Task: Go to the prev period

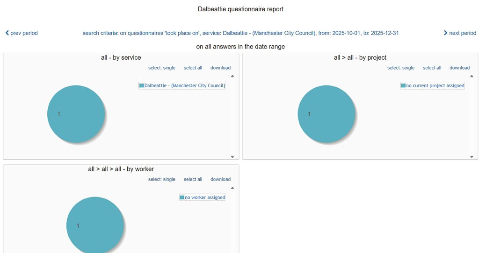Action: coord(22,33)
